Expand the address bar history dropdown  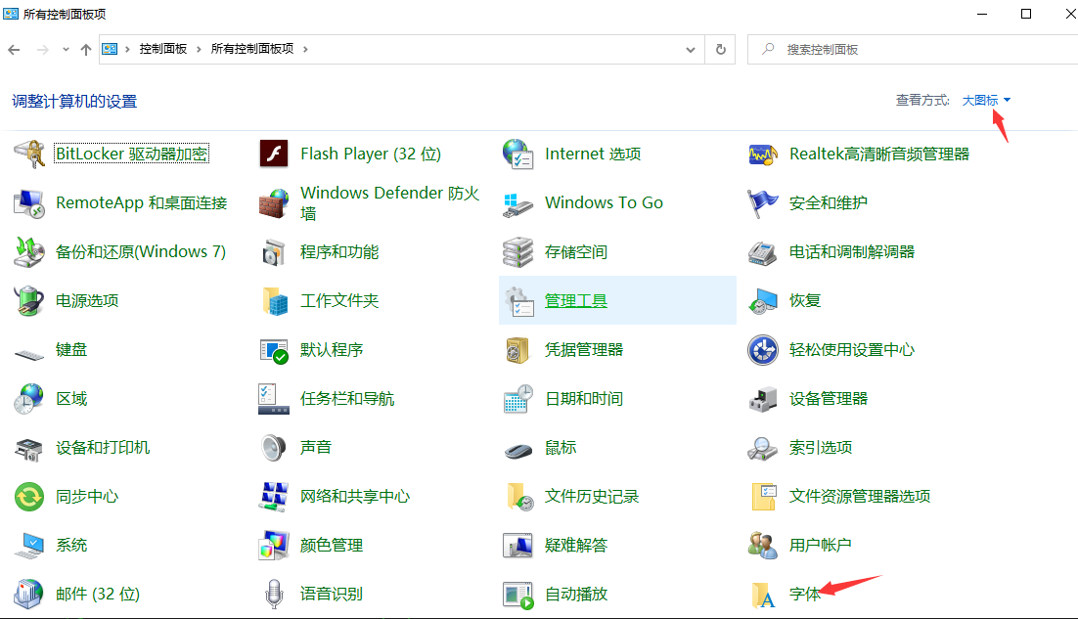[x=691, y=49]
